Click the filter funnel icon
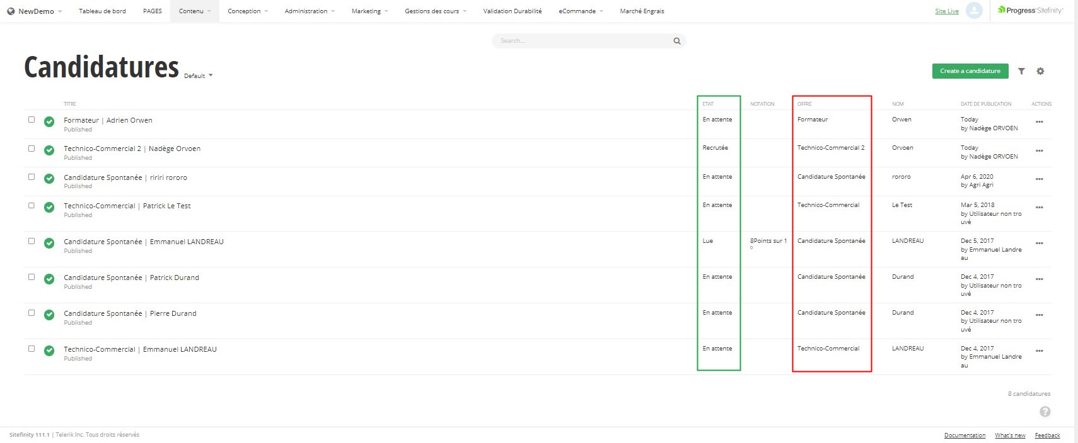This screenshot has height=443, width=1078. [x=1021, y=71]
